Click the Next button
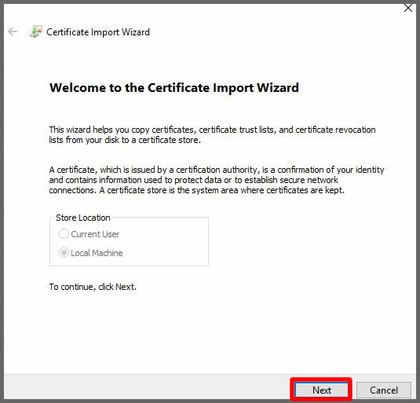The height and width of the screenshot is (403, 420). click(321, 390)
